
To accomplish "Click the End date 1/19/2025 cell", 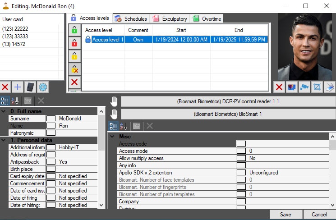I will click(239, 39).
